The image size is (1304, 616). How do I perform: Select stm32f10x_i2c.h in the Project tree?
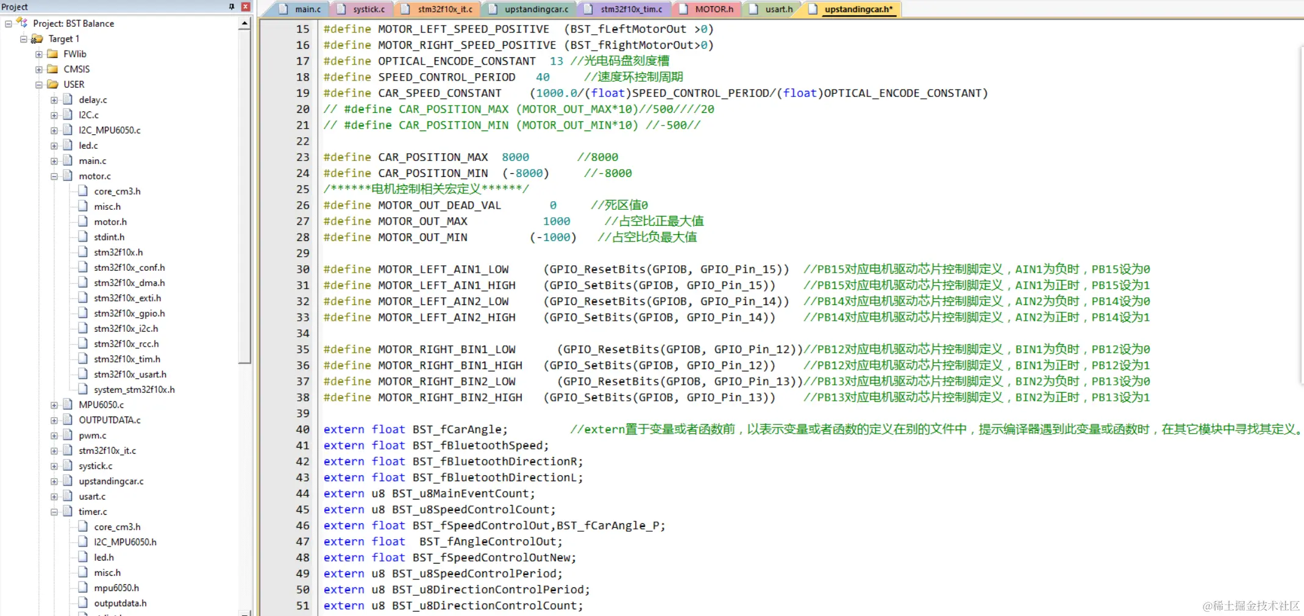point(126,328)
